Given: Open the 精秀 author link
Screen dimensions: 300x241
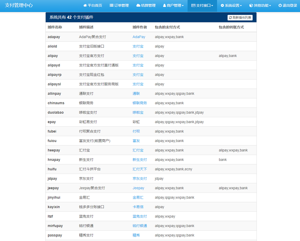Looking at the screenshot, I should pyautogui.click(x=136, y=235).
